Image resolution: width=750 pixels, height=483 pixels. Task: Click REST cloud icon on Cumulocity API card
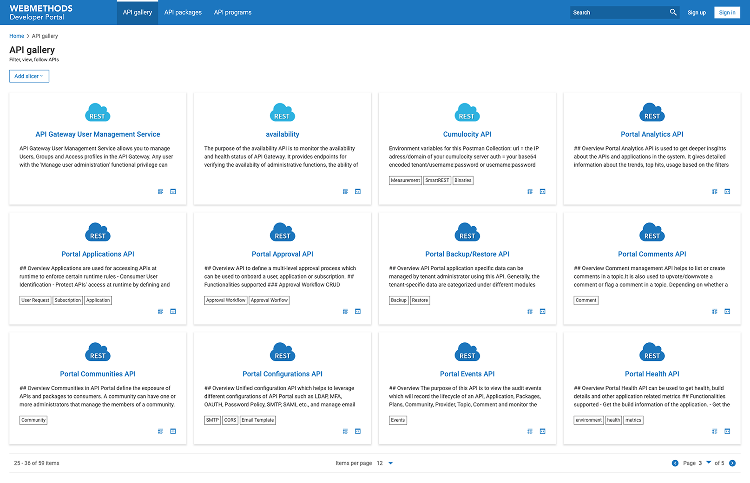point(467,112)
